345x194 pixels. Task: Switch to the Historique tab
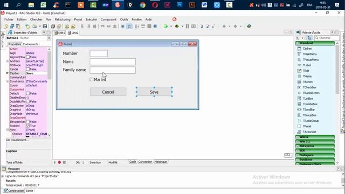point(161,162)
